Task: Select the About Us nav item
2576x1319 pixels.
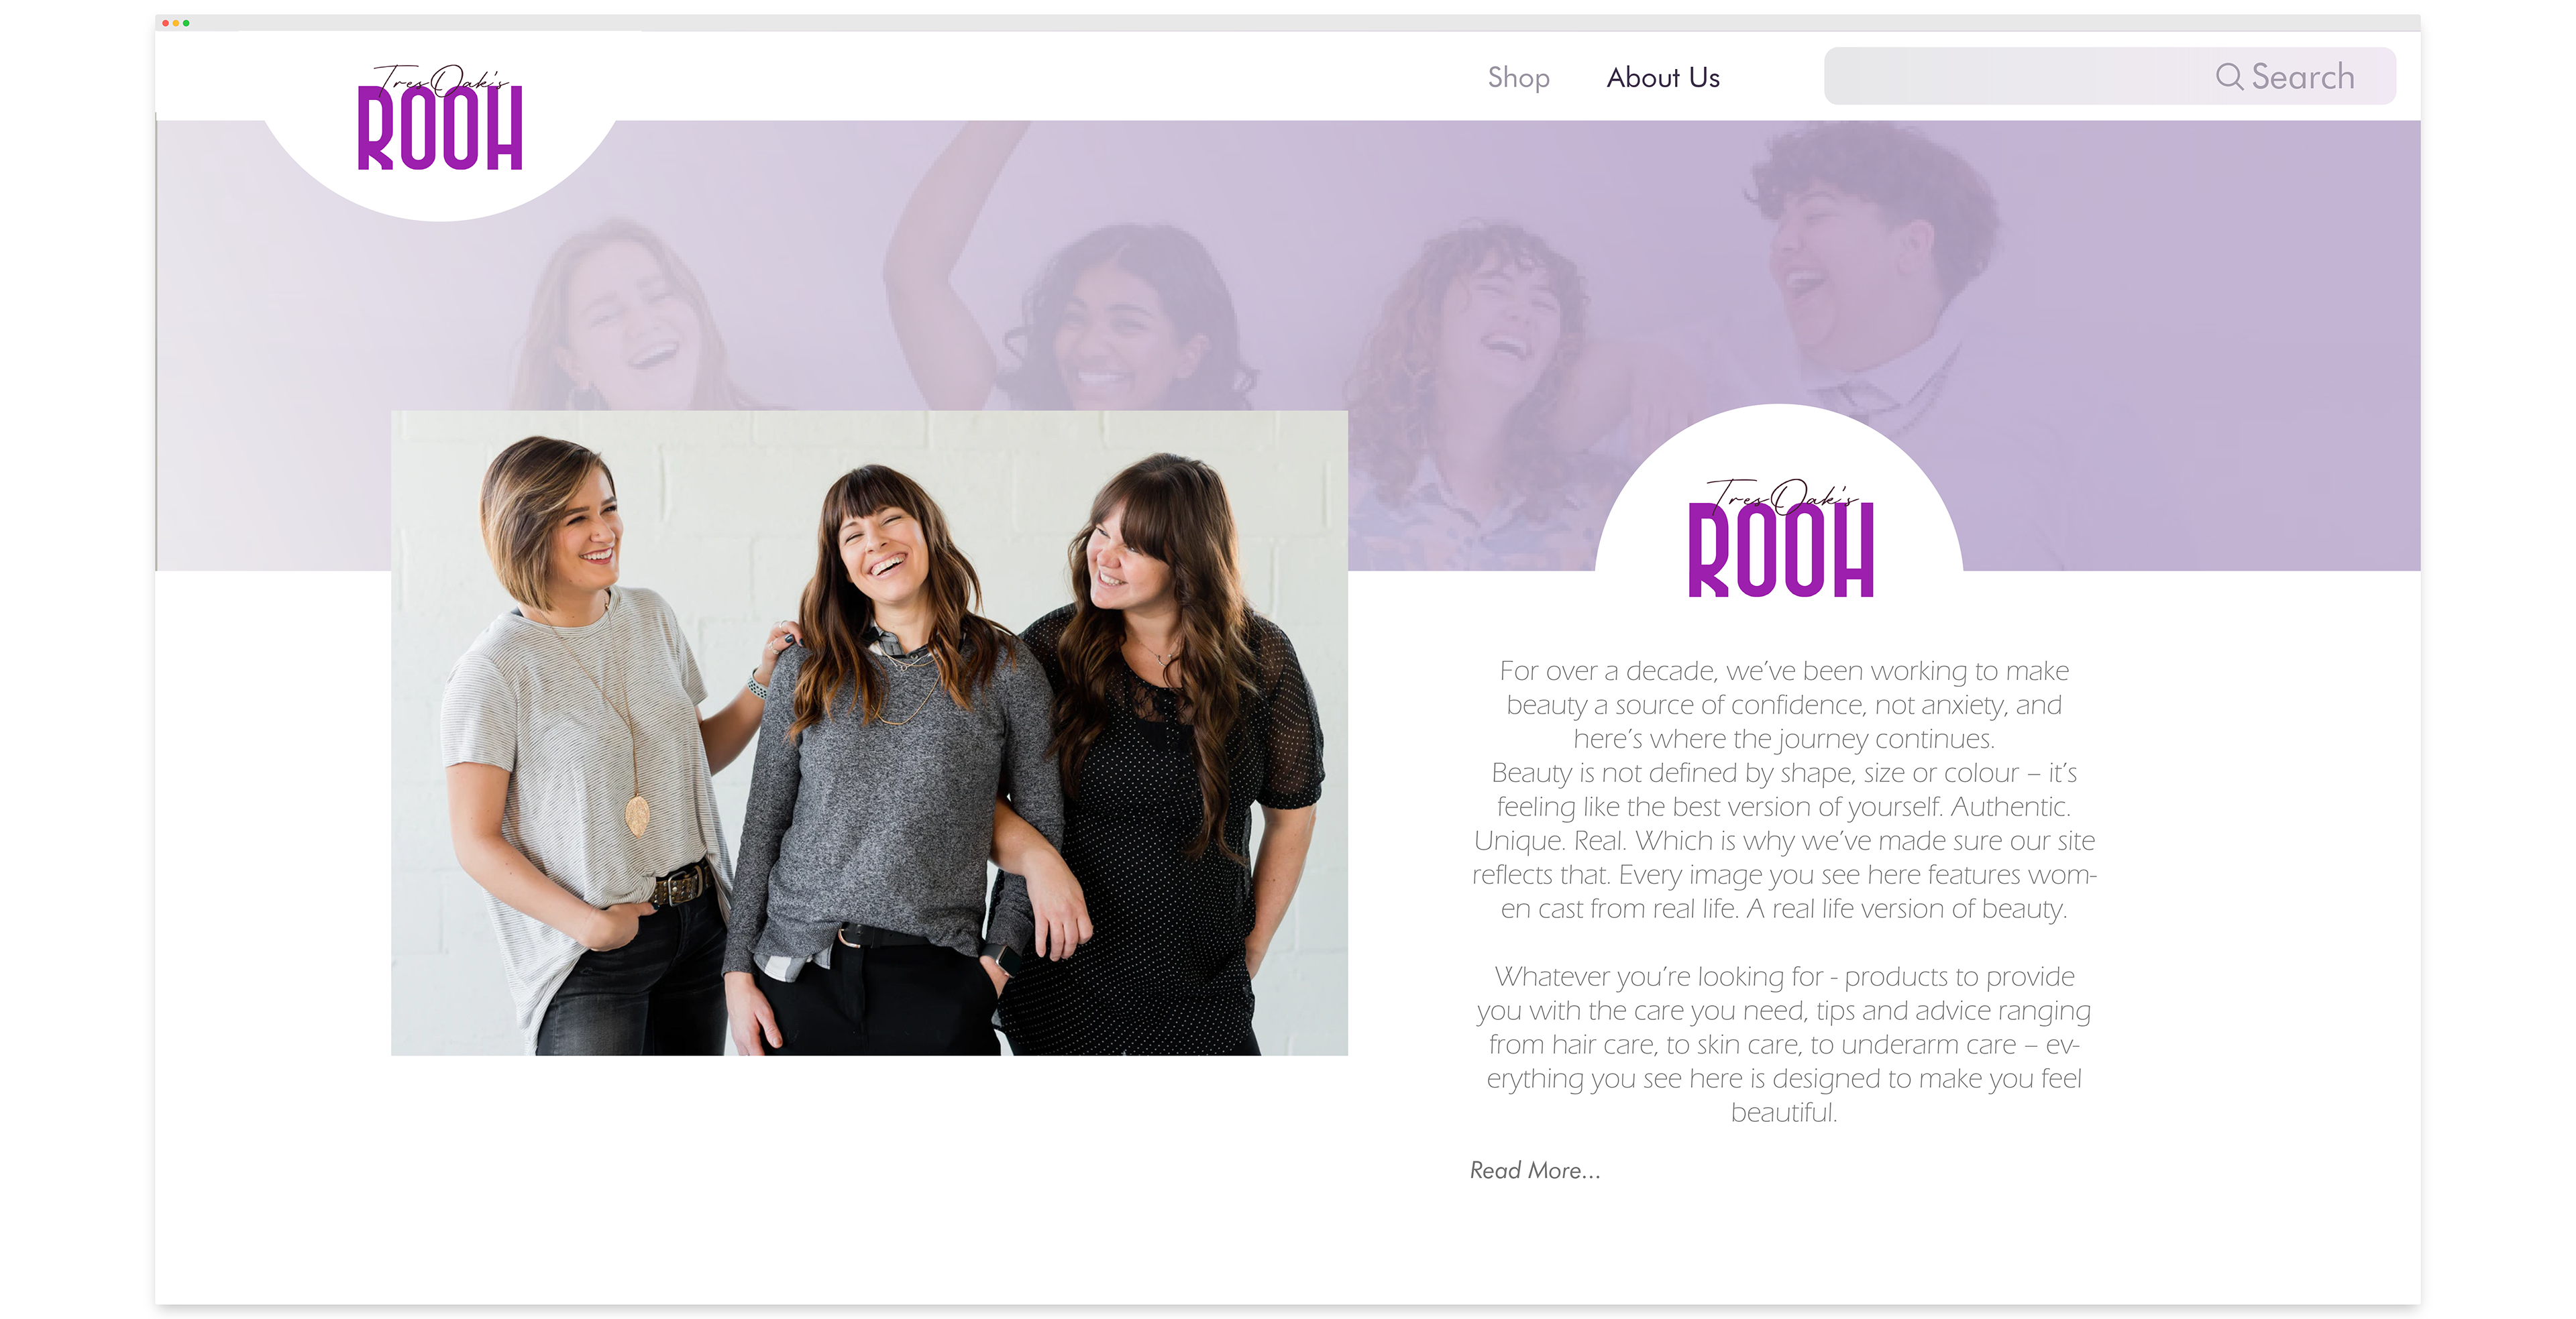Action: pyautogui.click(x=1663, y=77)
